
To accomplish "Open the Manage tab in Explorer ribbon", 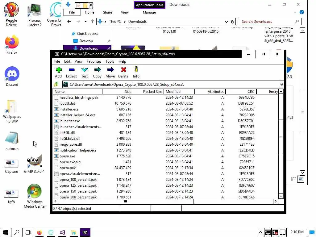I will (x=149, y=12).
